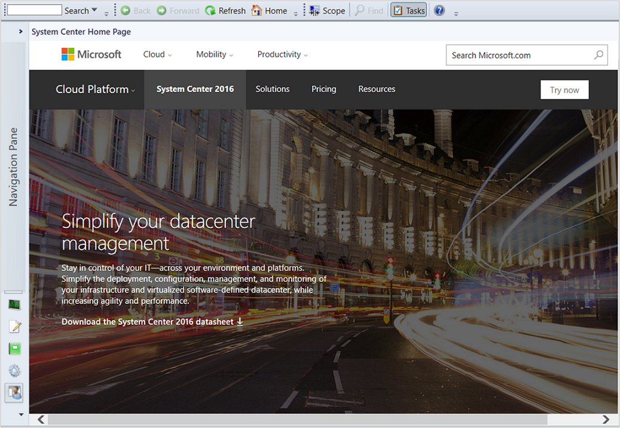Image resolution: width=620 pixels, height=428 pixels.
Task: Click the Refresh label in toolbar
Action: coord(232,11)
